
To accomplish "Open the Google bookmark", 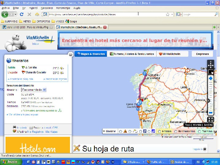I will pos(71,21).
